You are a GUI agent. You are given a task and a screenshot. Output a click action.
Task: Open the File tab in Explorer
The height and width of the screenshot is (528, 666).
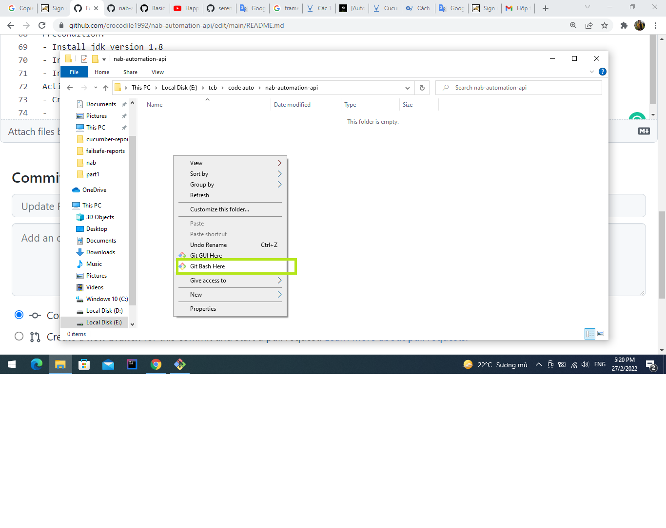pyautogui.click(x=74, y=72)
